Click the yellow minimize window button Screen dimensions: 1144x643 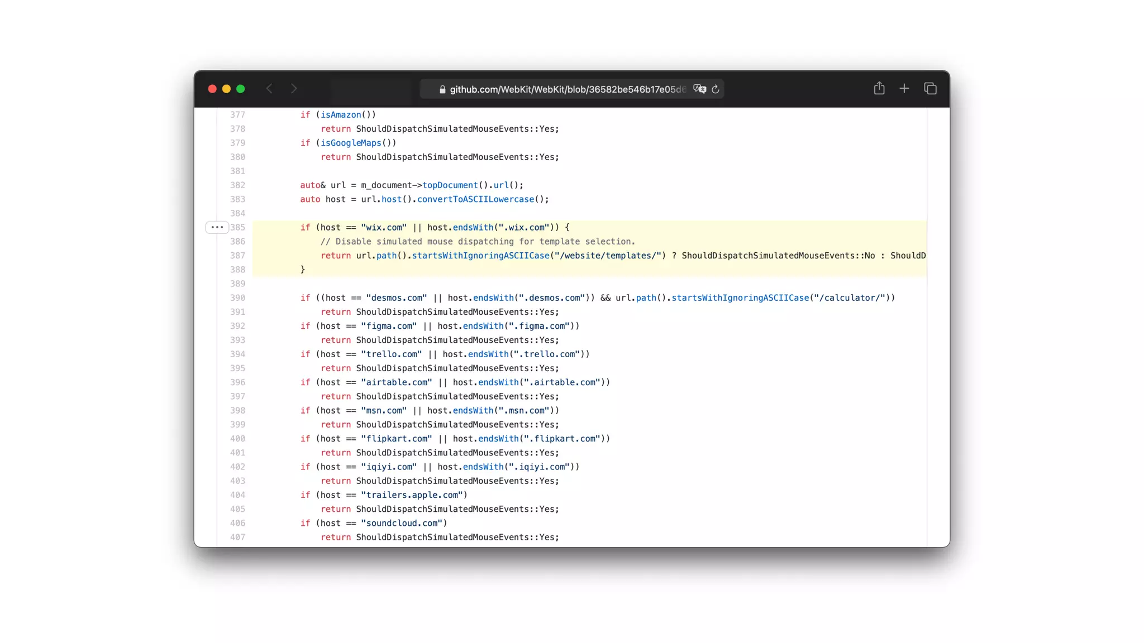tap(226, 89)
